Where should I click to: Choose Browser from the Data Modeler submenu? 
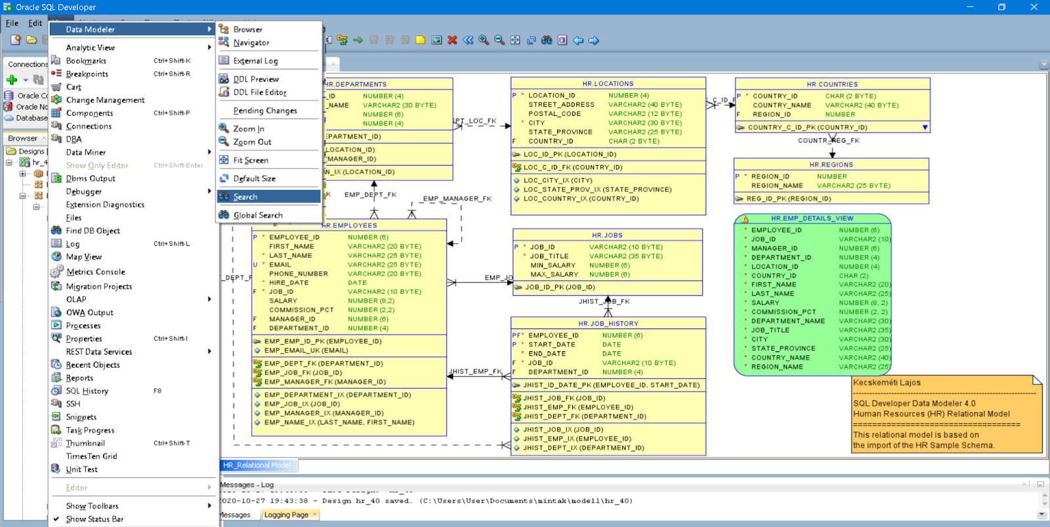coord(269,29)
